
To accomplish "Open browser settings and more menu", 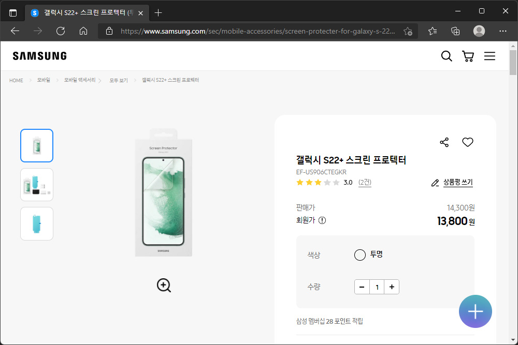I will pos(503,31).
